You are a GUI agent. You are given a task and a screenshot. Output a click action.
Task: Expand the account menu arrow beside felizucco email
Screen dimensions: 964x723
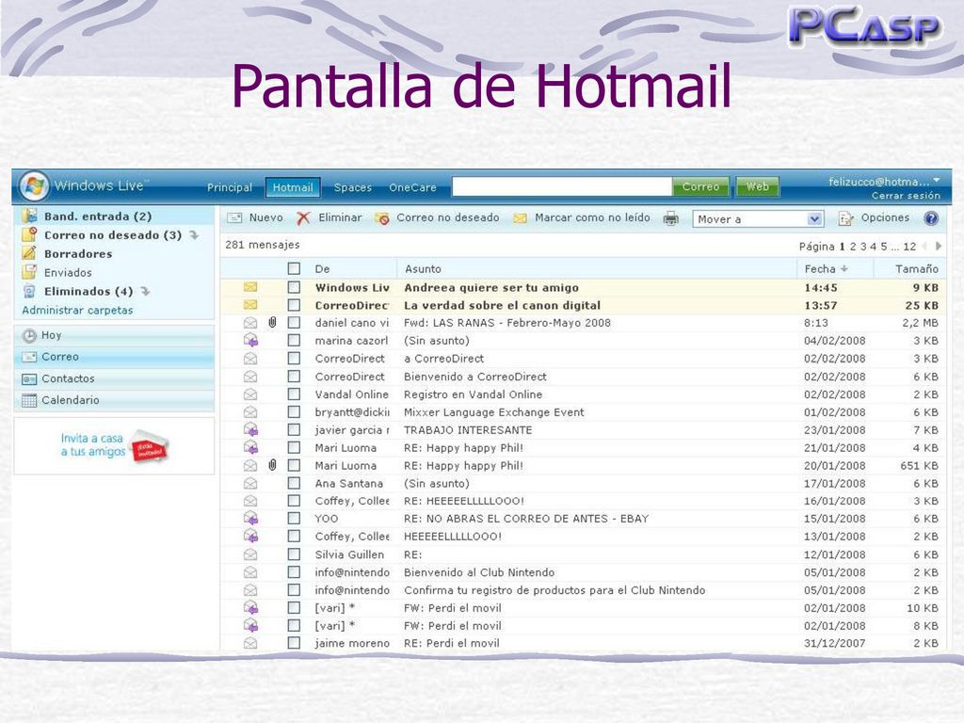[937, 180]
